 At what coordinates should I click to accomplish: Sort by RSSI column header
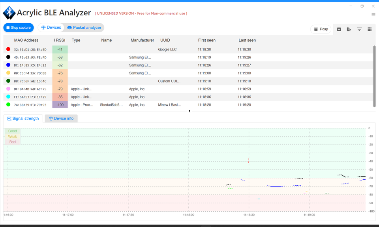coord(60,40)
